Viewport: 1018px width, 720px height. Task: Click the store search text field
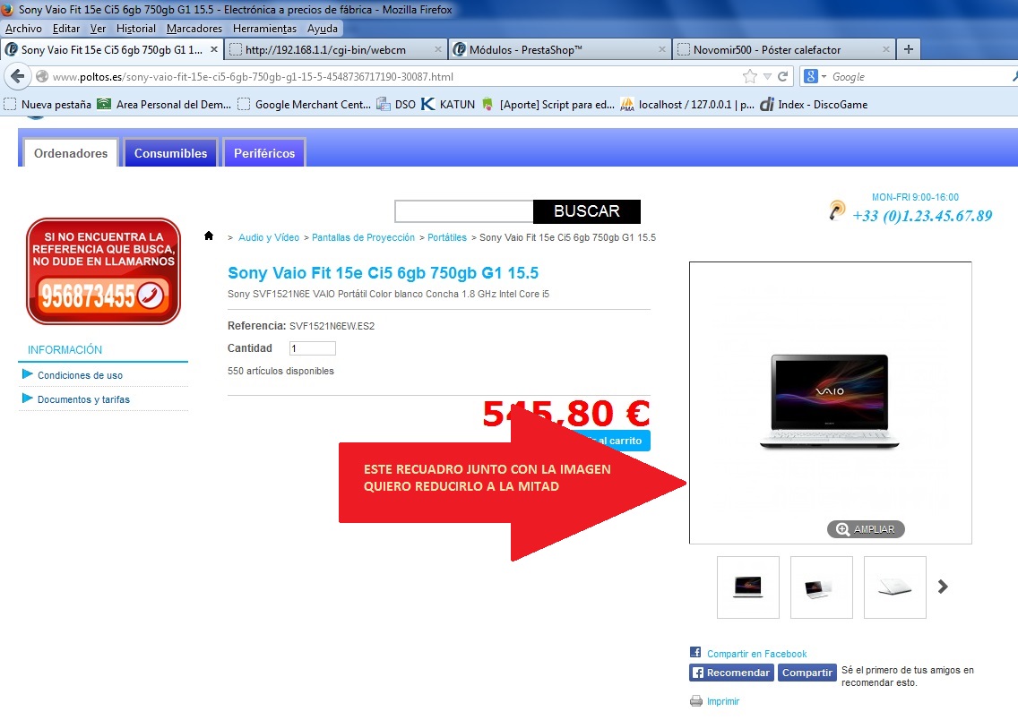463,211
